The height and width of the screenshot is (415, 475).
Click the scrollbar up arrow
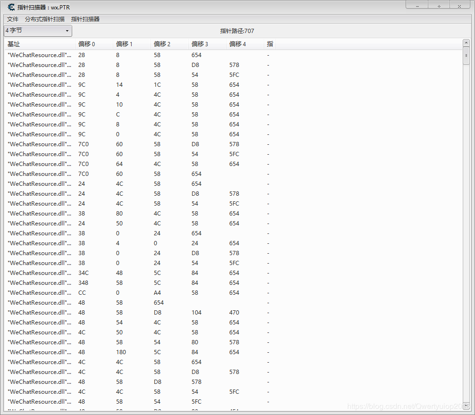466,43
